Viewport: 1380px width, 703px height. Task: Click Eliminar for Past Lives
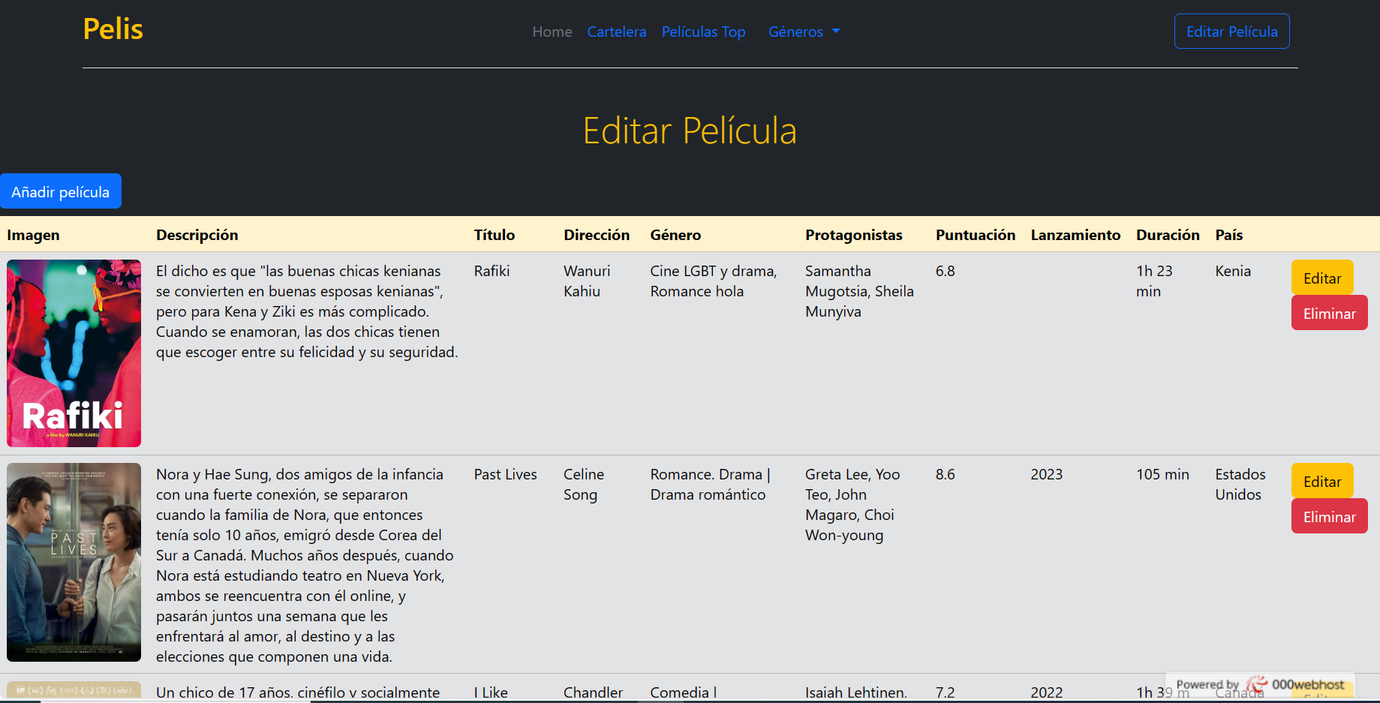point(1329,516)
